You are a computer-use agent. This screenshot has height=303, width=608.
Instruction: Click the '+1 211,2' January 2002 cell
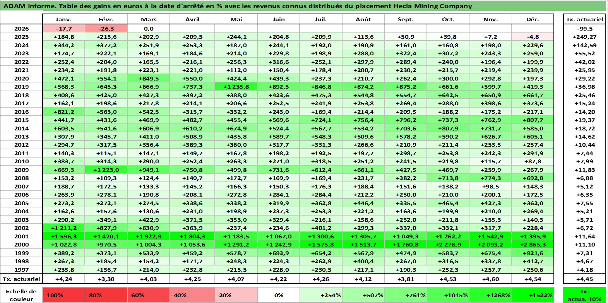pyautogui.click(x=64, y=228)
